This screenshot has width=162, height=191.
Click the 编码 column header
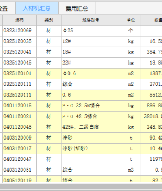tap(19, 20)
